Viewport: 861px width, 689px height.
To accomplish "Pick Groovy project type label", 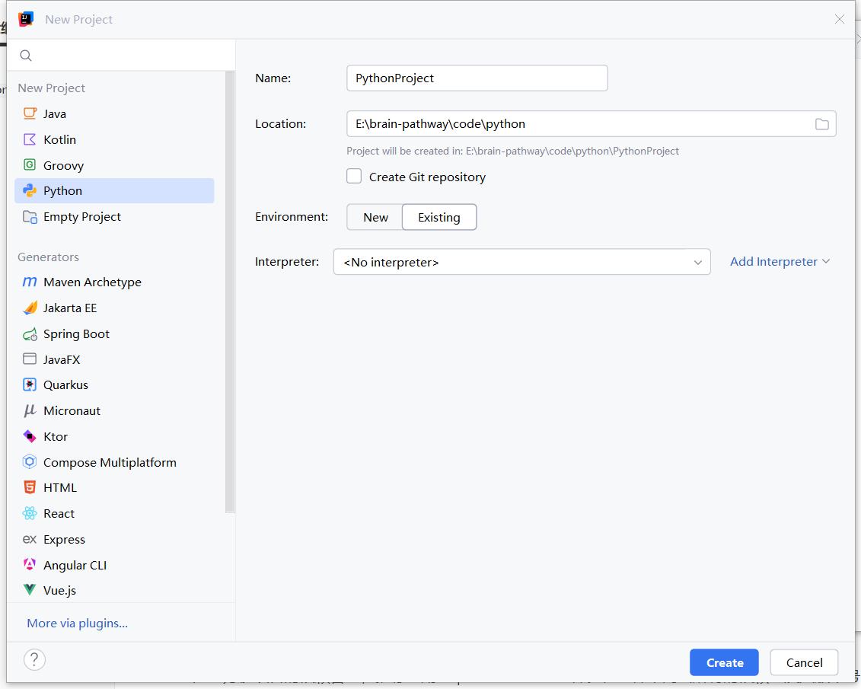I will [64, 165].
